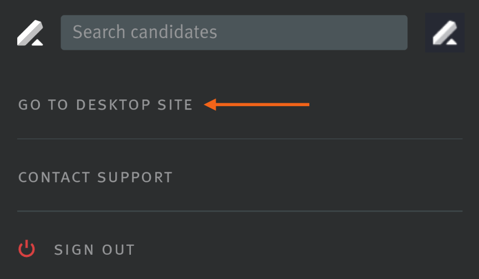
Task: Select the Go To Desktop Site label
Action: (x=105, y=105)
